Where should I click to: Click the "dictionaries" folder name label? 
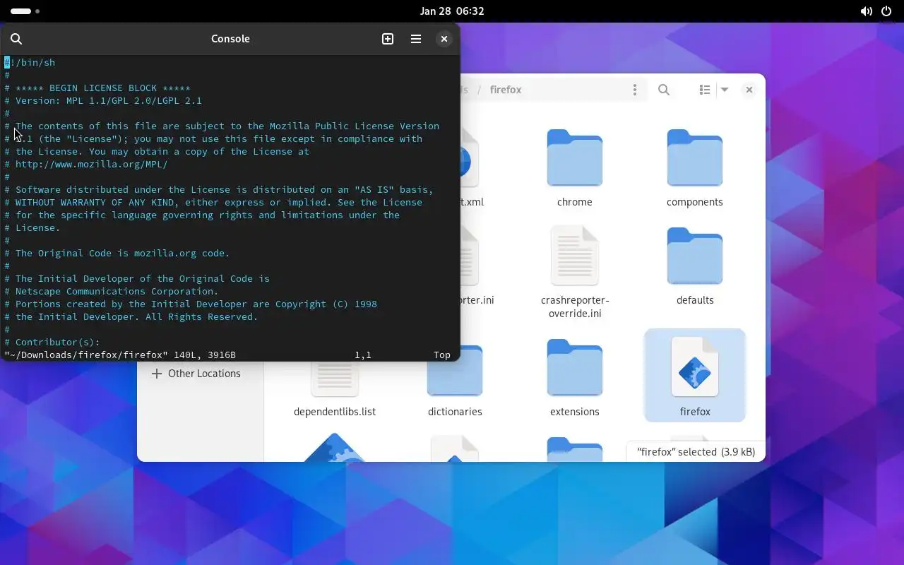pos(455,412)
